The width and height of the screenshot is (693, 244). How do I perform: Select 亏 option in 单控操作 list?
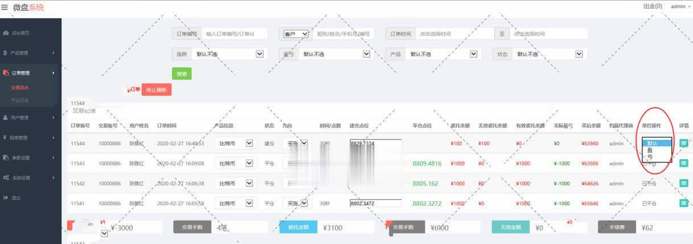657,156
